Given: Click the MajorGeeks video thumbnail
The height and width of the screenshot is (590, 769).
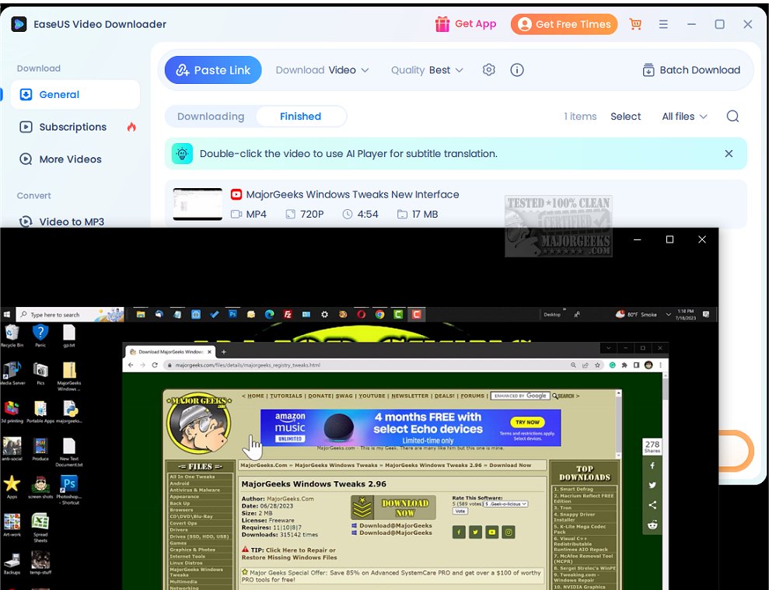Looking at the screenshot, I should [197, 204].
